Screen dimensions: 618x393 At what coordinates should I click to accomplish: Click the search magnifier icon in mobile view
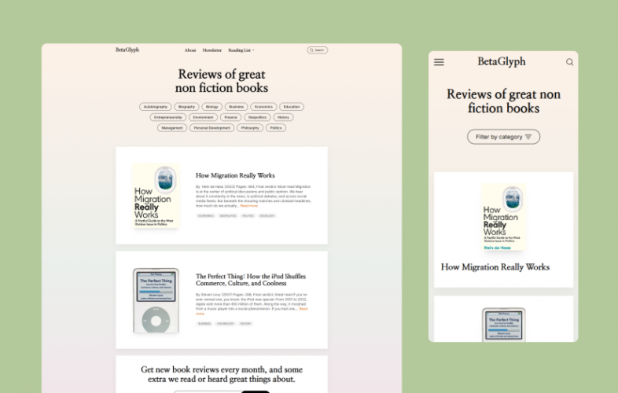569,62
